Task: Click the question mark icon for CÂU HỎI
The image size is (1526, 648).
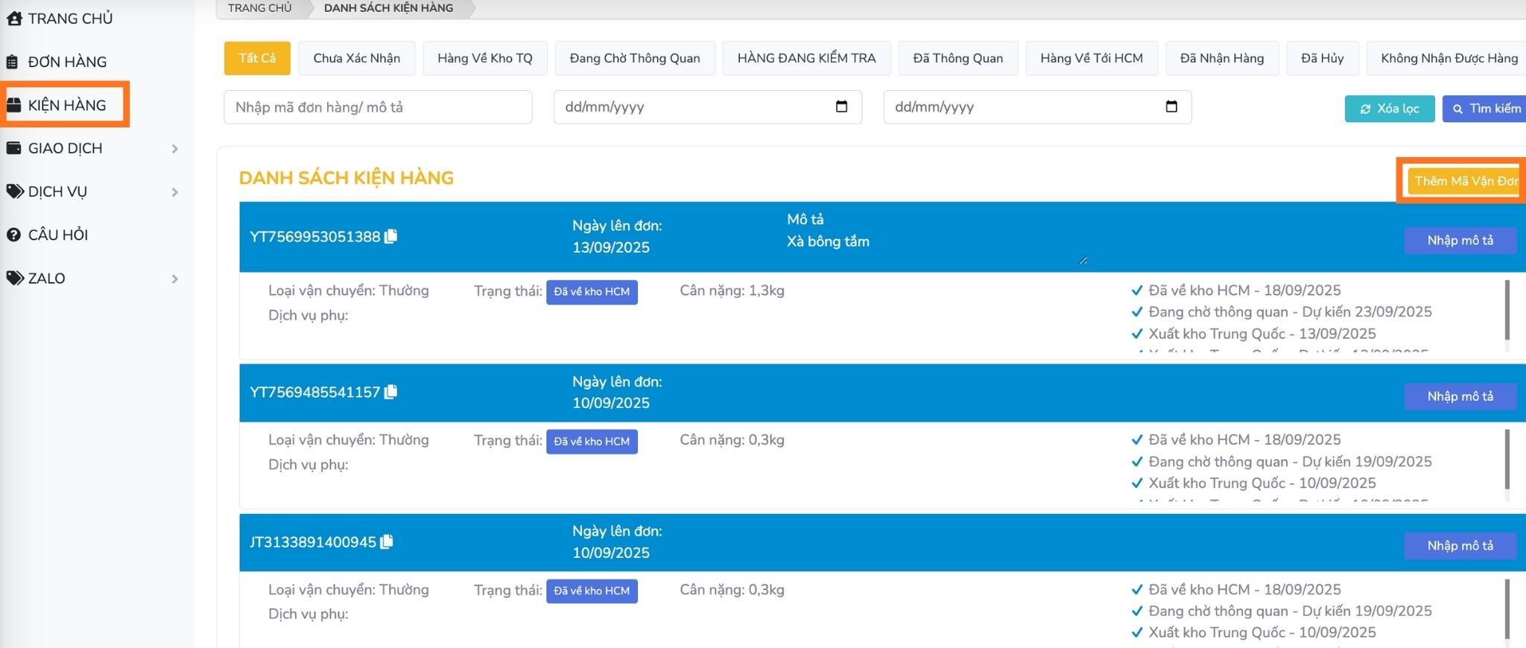Action: (x=13, y=235)
